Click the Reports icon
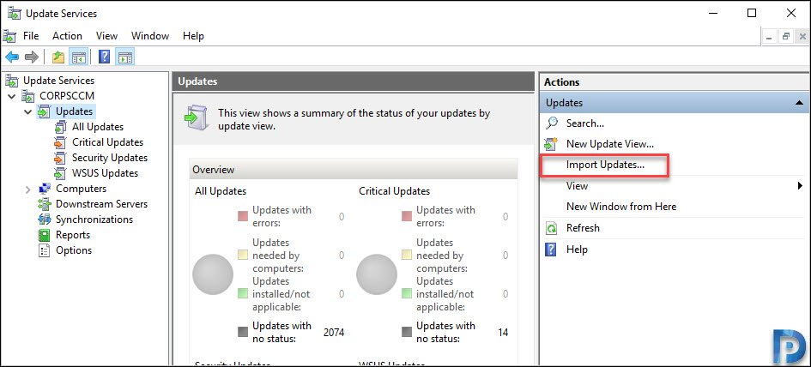 45,235
